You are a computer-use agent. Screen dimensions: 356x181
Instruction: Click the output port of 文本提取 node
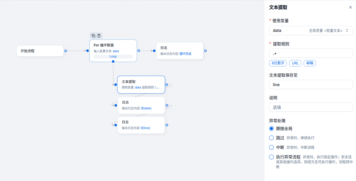click(x=167, y=85)
